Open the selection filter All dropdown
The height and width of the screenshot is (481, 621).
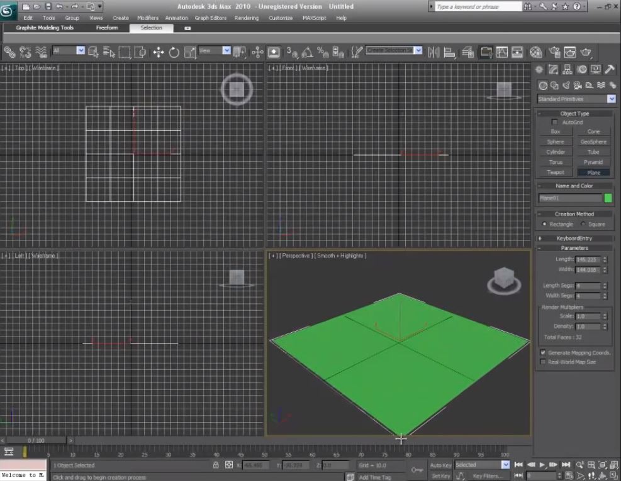pyautogui.click(x=69, y=51)
